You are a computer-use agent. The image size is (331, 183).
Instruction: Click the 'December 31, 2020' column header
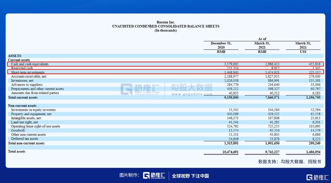coord(221,45)
